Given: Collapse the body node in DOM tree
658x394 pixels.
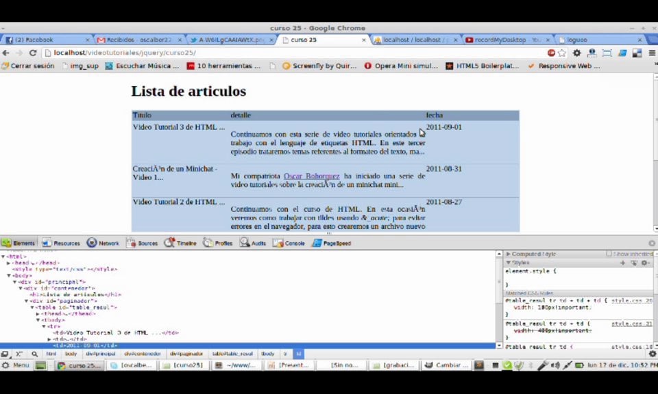Looking at the screenshot, I should click(8, 276).
